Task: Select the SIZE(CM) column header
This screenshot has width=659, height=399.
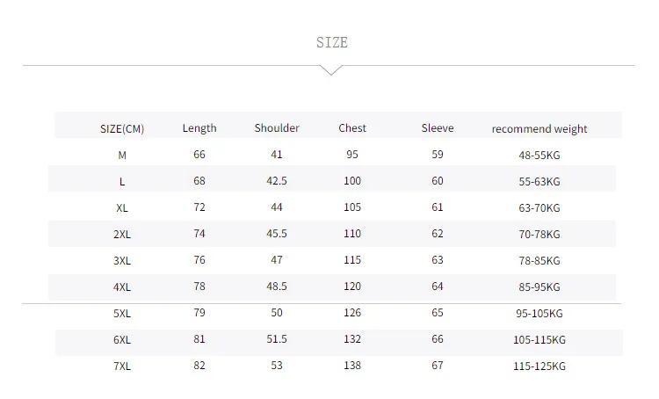Action: (122, 128)
